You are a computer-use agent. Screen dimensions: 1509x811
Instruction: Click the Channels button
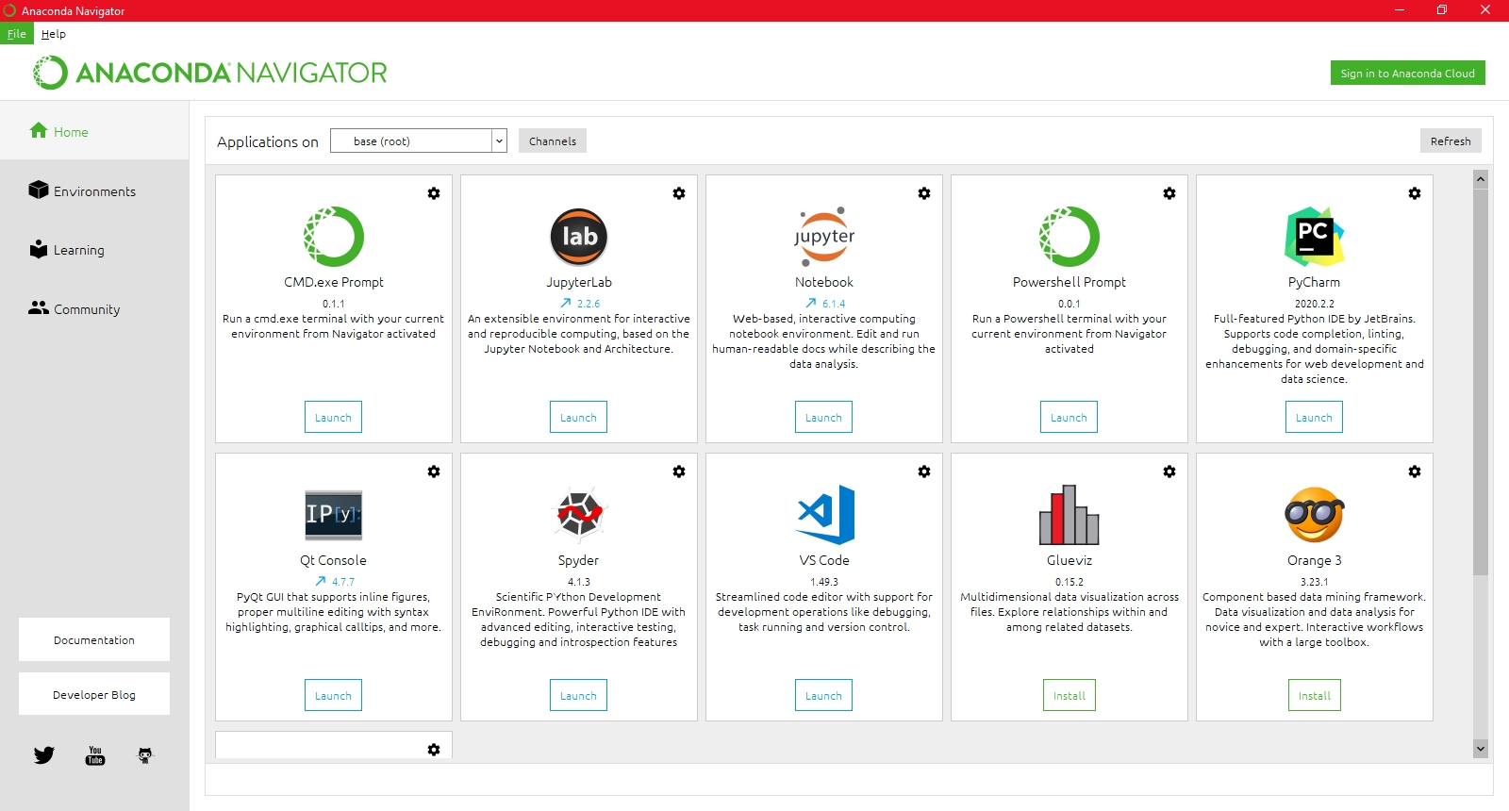(553, 141)
